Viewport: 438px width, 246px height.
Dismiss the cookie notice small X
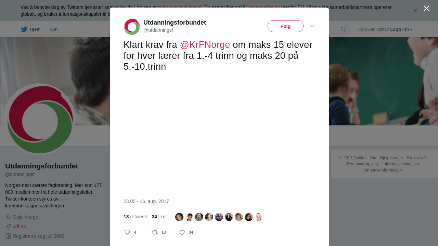(415, 11)
